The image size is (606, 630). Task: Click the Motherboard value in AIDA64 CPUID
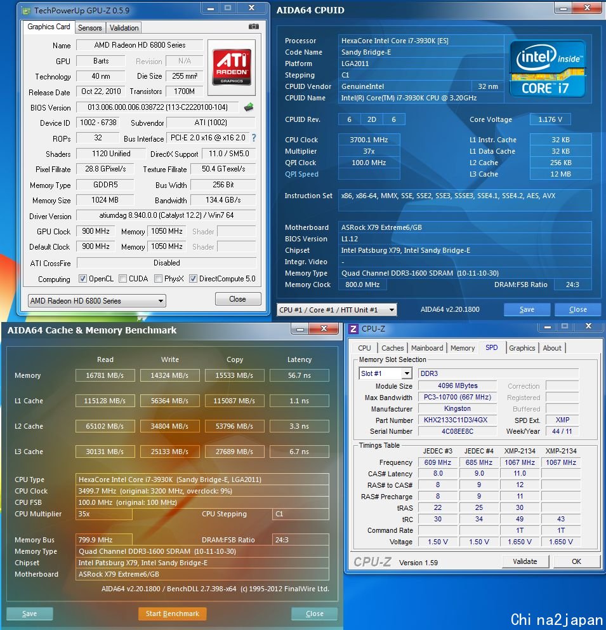(464, 227)
